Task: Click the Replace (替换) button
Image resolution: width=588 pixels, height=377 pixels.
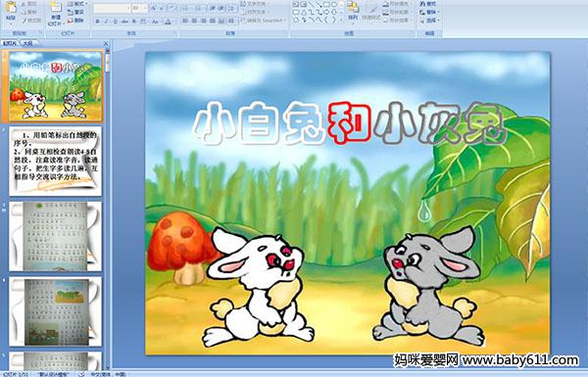Action: coord(430,12)
